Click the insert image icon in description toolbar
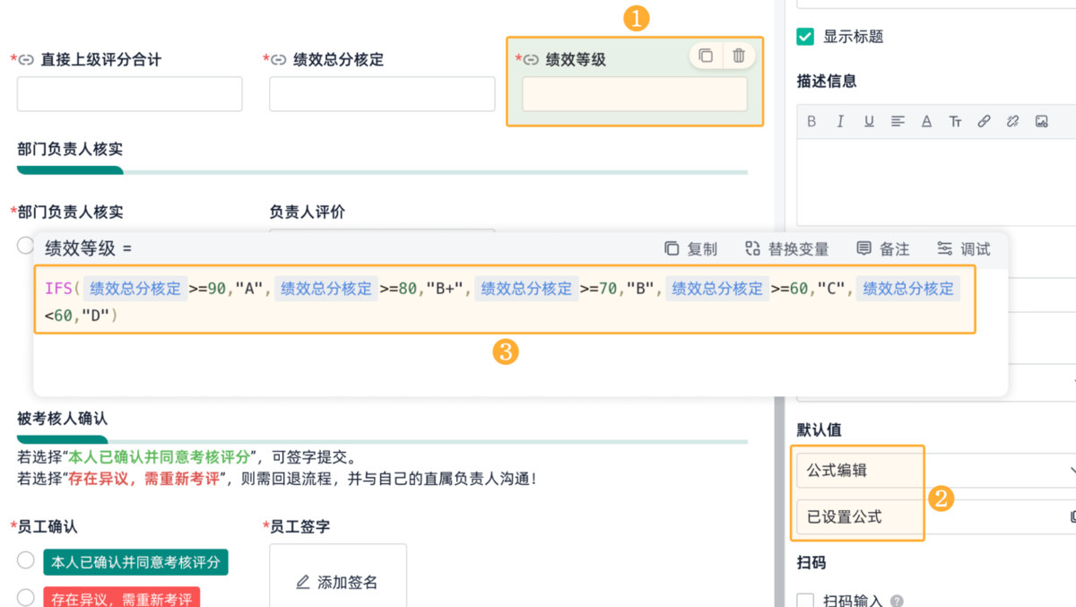This screenshot has height=607, width=1076. [x=1041, y=121]
